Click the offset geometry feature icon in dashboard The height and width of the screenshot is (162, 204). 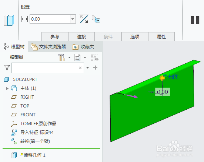click(x=9, y=20)
